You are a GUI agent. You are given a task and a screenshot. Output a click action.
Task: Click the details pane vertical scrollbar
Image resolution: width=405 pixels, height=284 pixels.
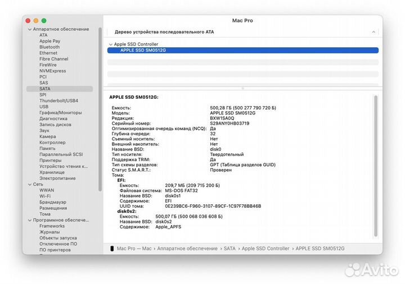(376, 166)
